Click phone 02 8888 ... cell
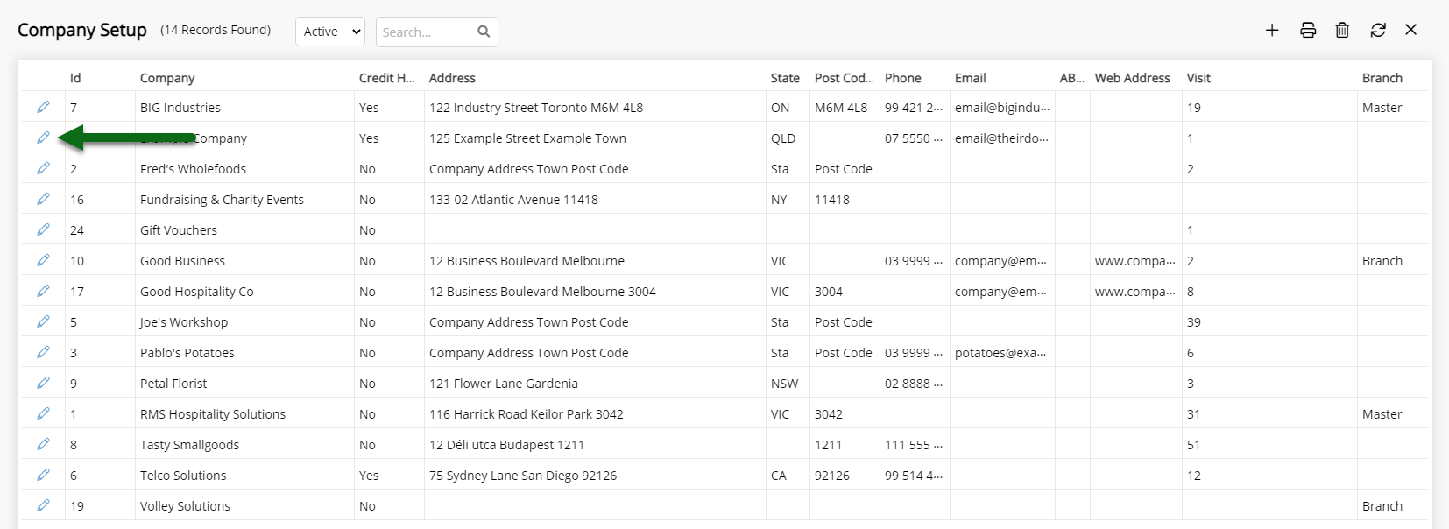Image resolution: width=1449 pixels, height=529 pixels. [914, 384]
